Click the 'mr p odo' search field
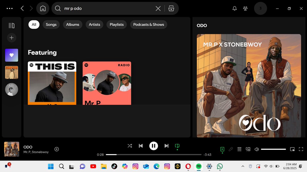Image resolution: width=307 pixels, height=172 pixels. (107, 8)
